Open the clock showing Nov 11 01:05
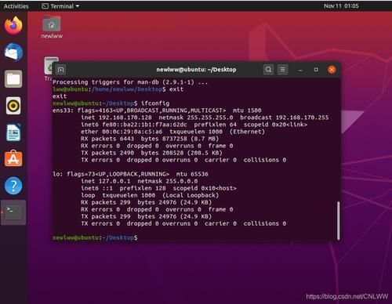The width and height of the screenshot is (392, 304). 341,5
